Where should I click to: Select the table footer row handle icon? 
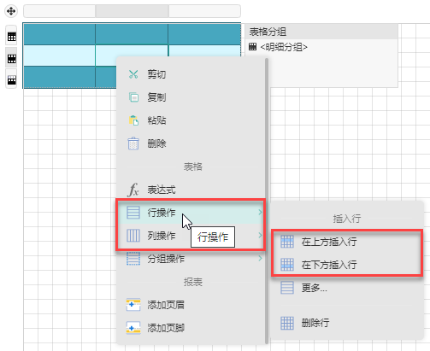[11, 80]
